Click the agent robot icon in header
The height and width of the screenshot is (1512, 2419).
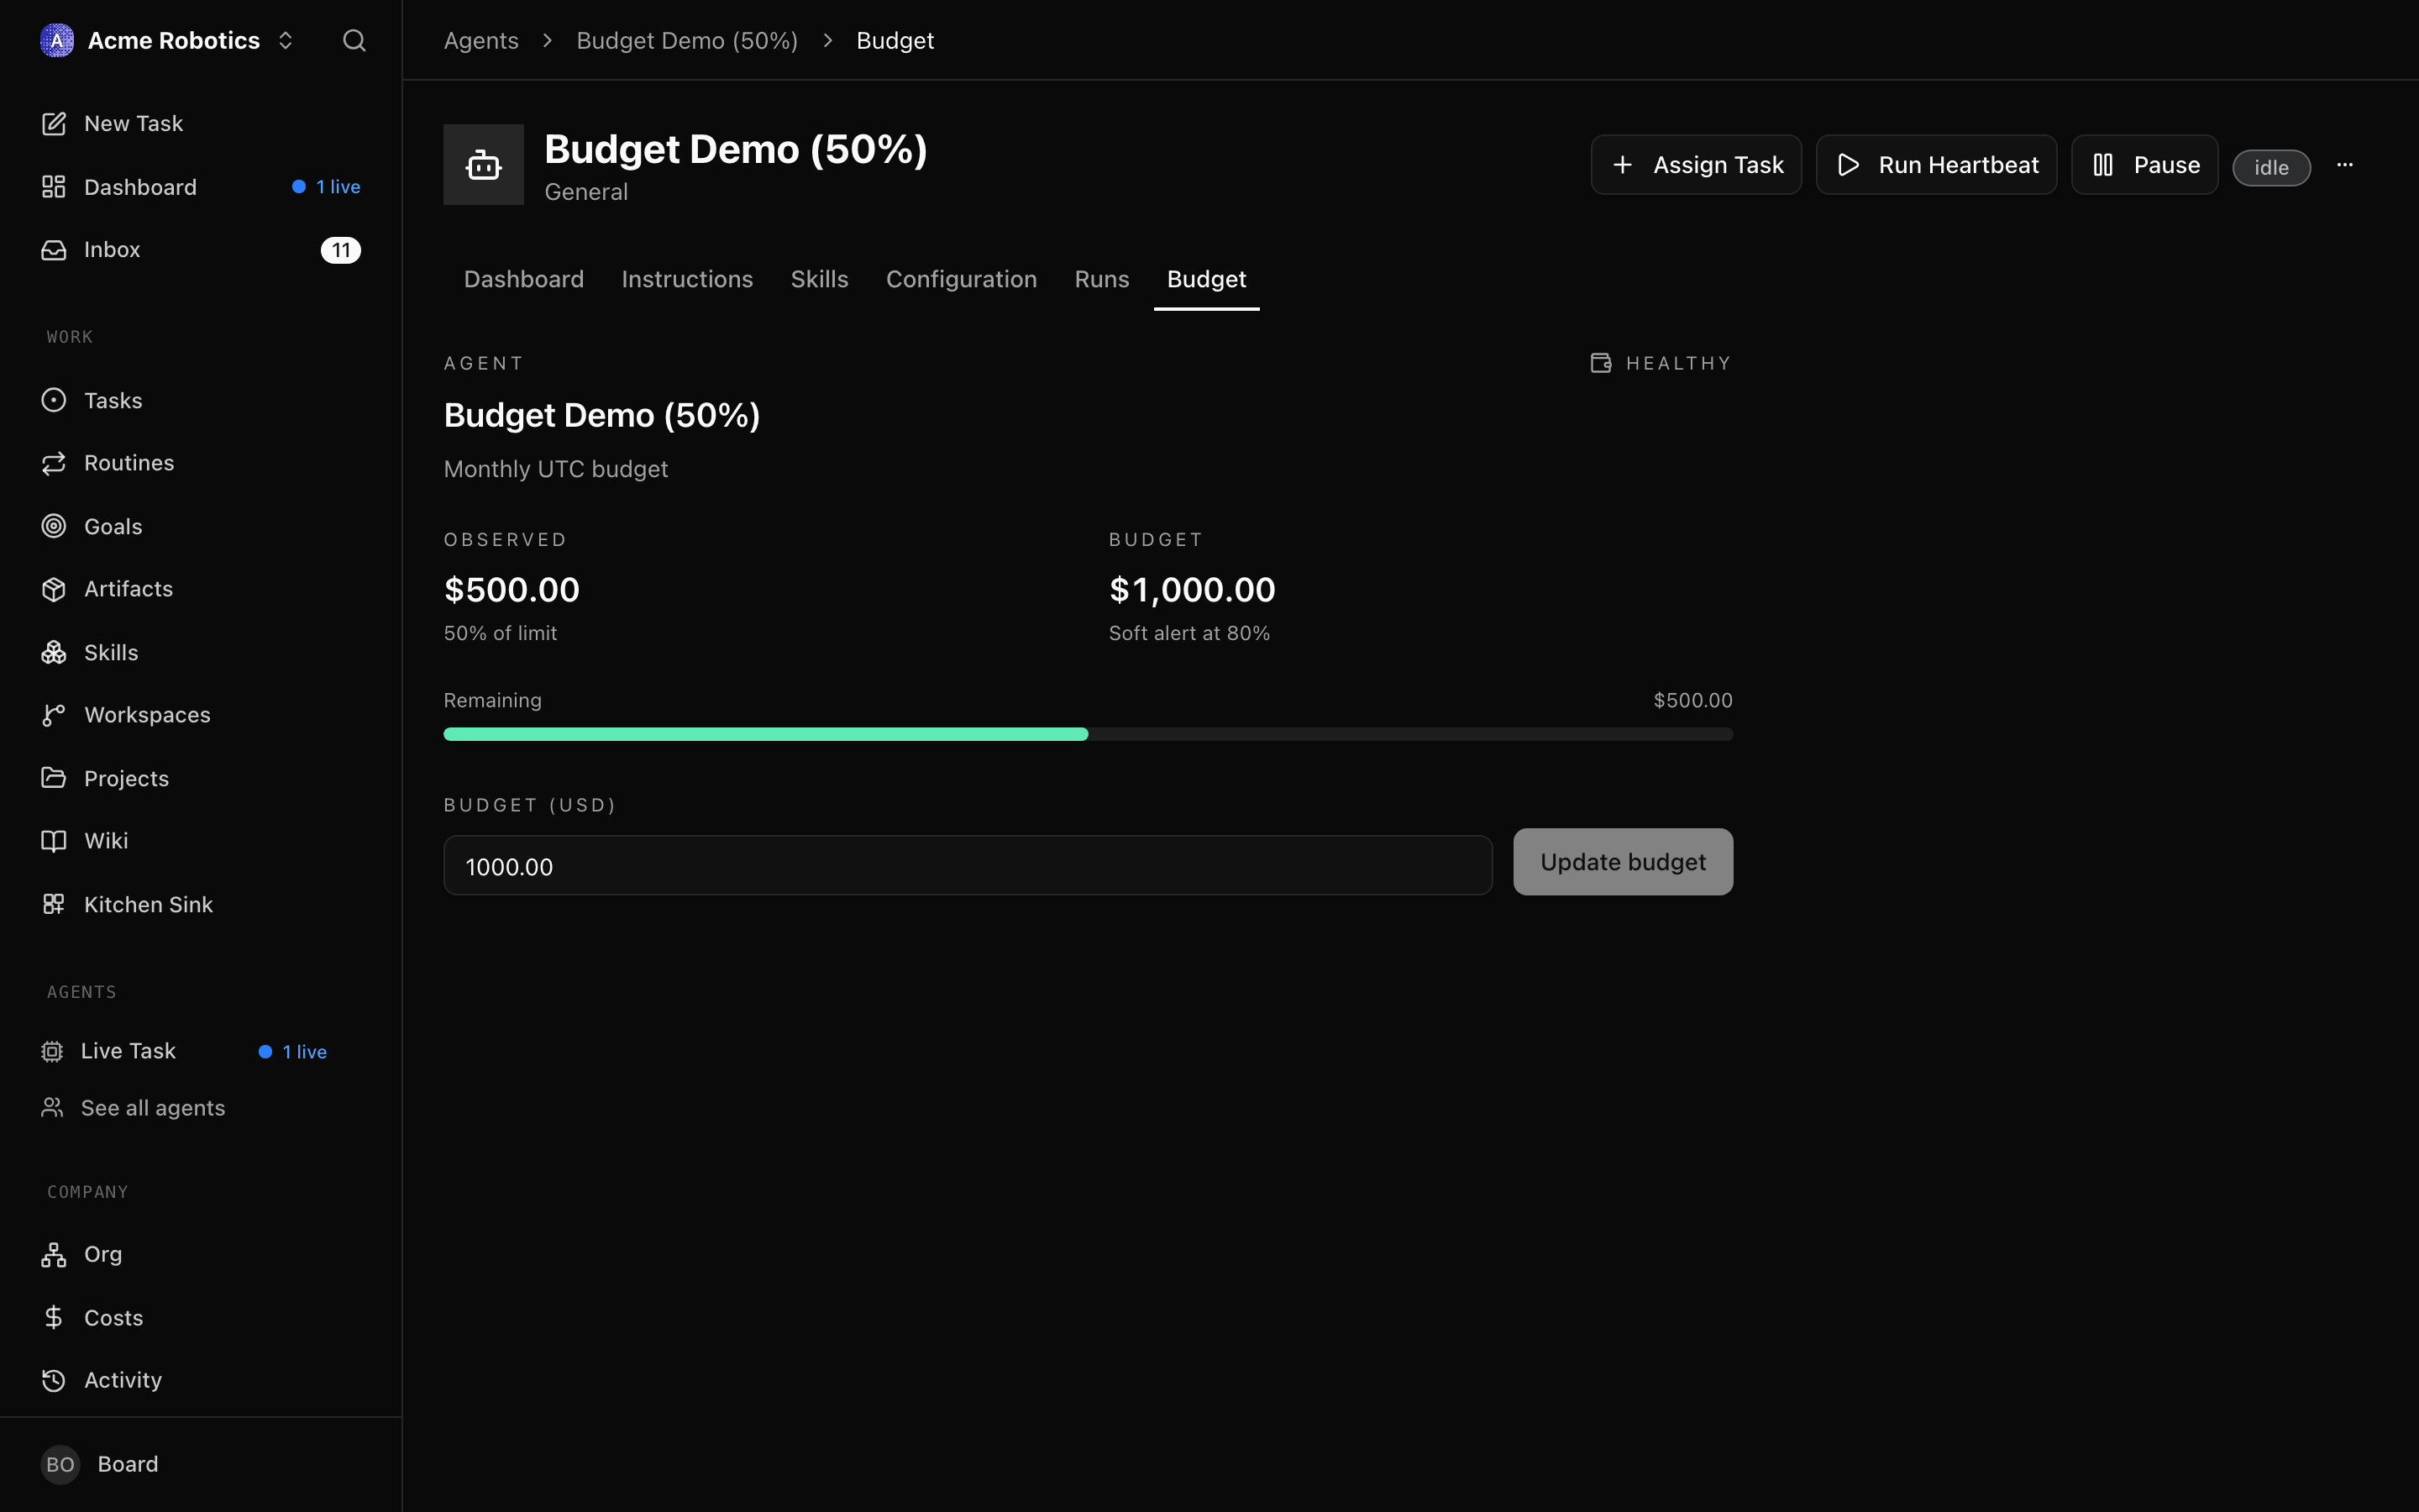(x=484, y=165)
